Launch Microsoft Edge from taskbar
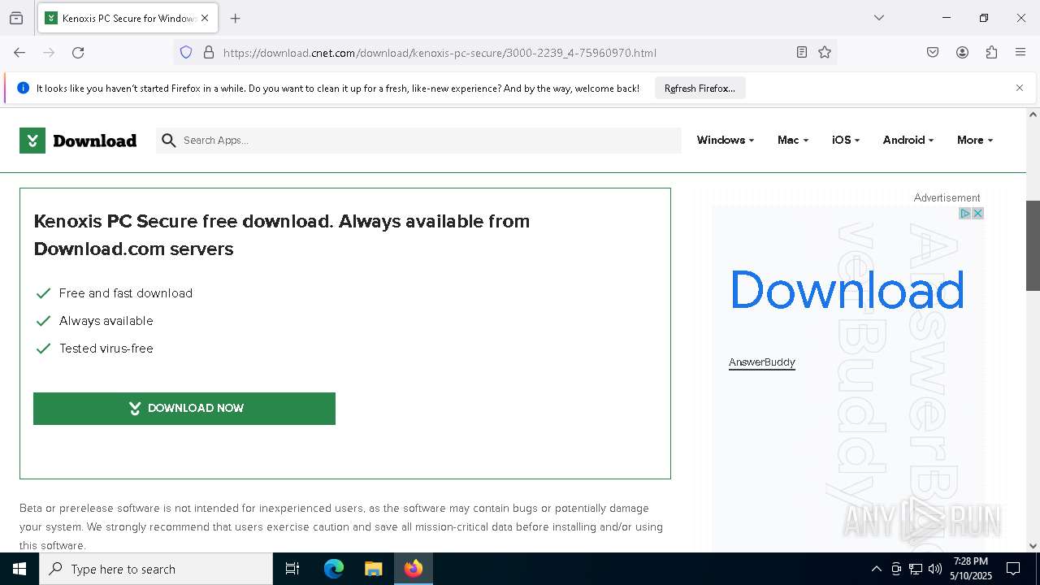Image resolution: width=1040 pixels, height=585 pixels. coord(334,569)
